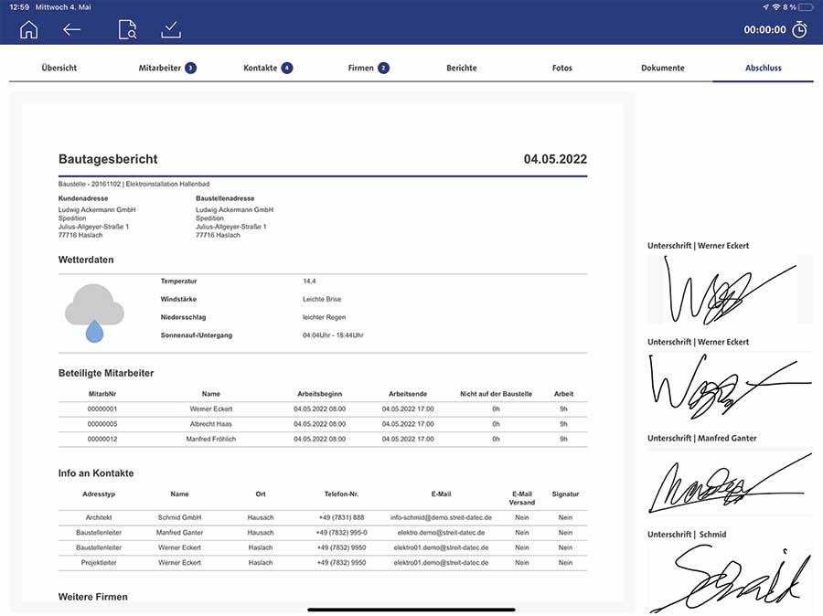The height and width of the screenshot is (616, 823).
Task: Tap the back arrow icon
Action: [72, 29]
